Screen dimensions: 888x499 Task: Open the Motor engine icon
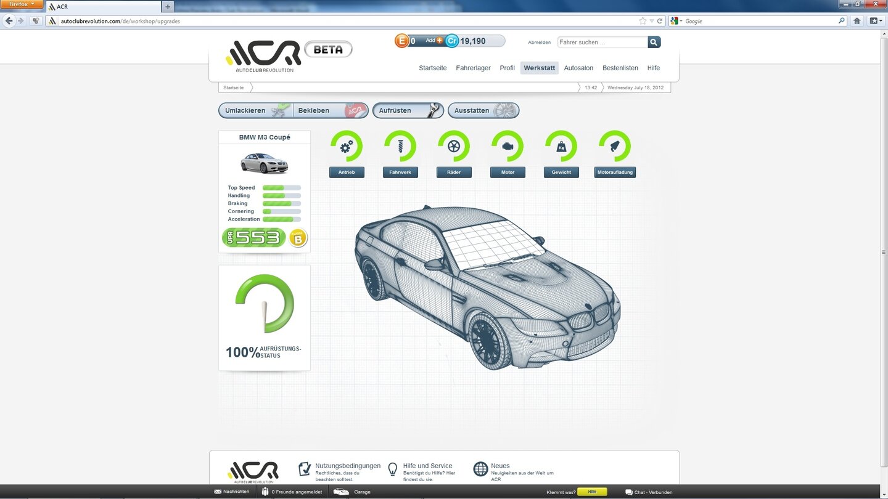(508, 147)
